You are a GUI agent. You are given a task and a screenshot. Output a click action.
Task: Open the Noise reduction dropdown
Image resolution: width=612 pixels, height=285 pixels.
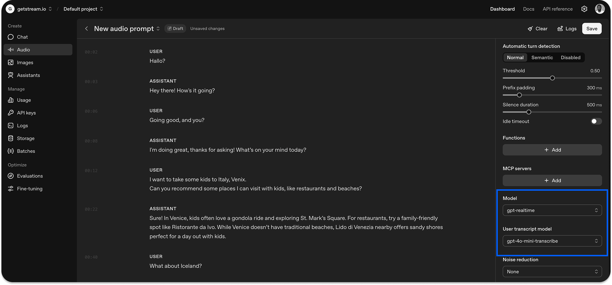point(552,272)
